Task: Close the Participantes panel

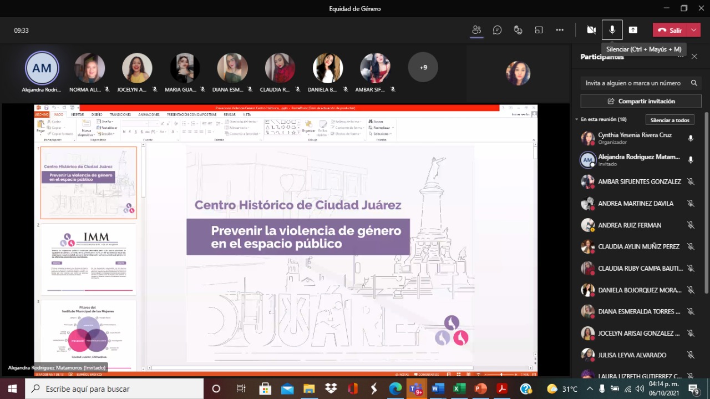Action: tap(694, 57)
